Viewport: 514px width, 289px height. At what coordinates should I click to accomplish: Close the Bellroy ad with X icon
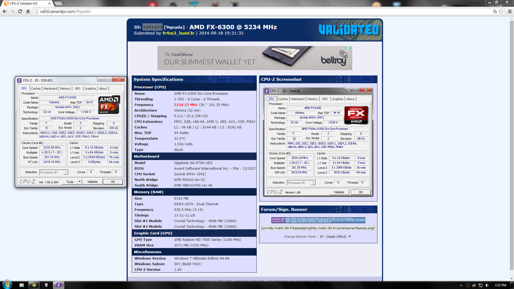[x=350, y=48]
